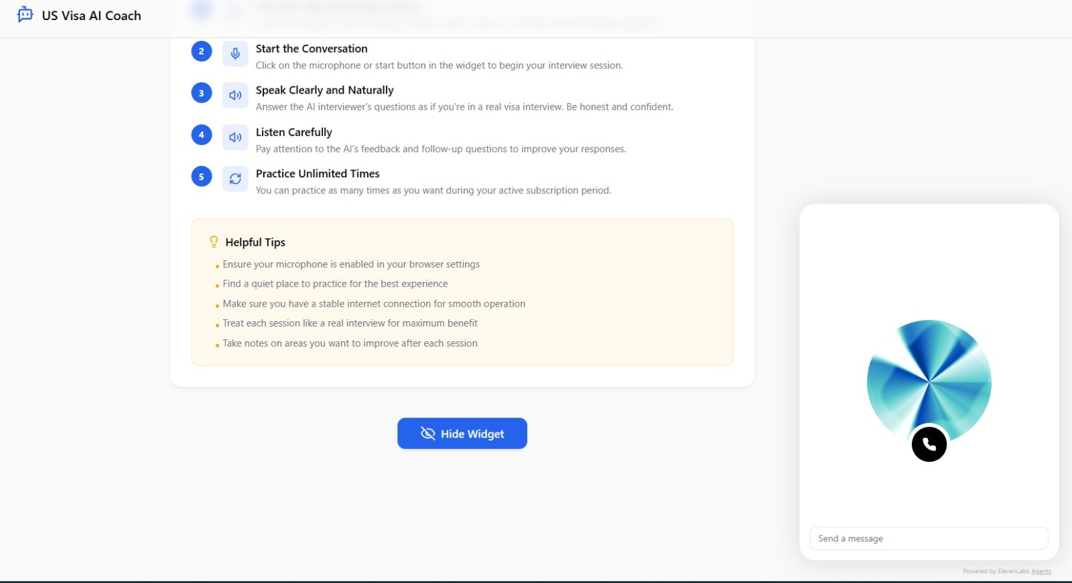This screenshot has height=583, width=1072.
Task: Click the step 5 number badge
Action: 201,177
